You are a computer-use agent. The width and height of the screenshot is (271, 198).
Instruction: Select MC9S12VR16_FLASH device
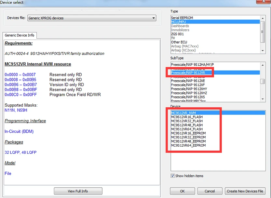pos(218,117)
